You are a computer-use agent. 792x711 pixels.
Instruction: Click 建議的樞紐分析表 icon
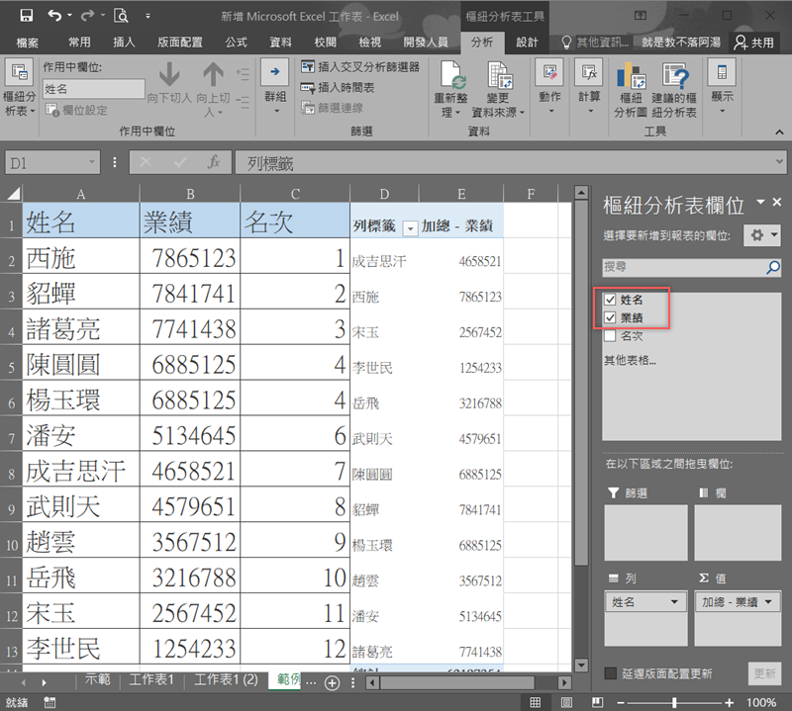point(674,76)
